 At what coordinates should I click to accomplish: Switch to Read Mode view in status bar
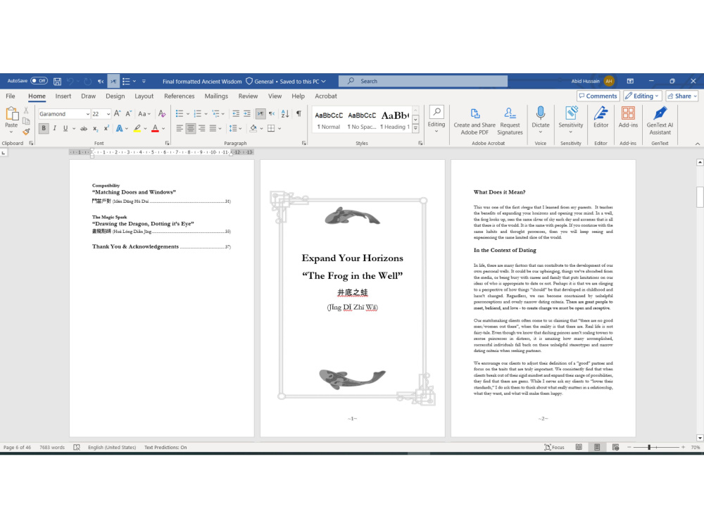pos(579,447)
